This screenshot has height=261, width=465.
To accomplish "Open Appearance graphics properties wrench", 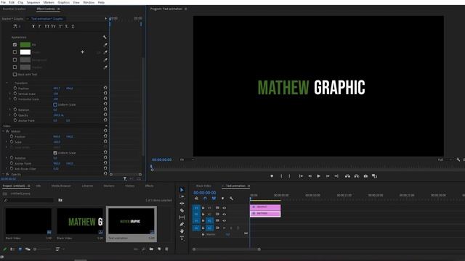I will pos(105,37).
